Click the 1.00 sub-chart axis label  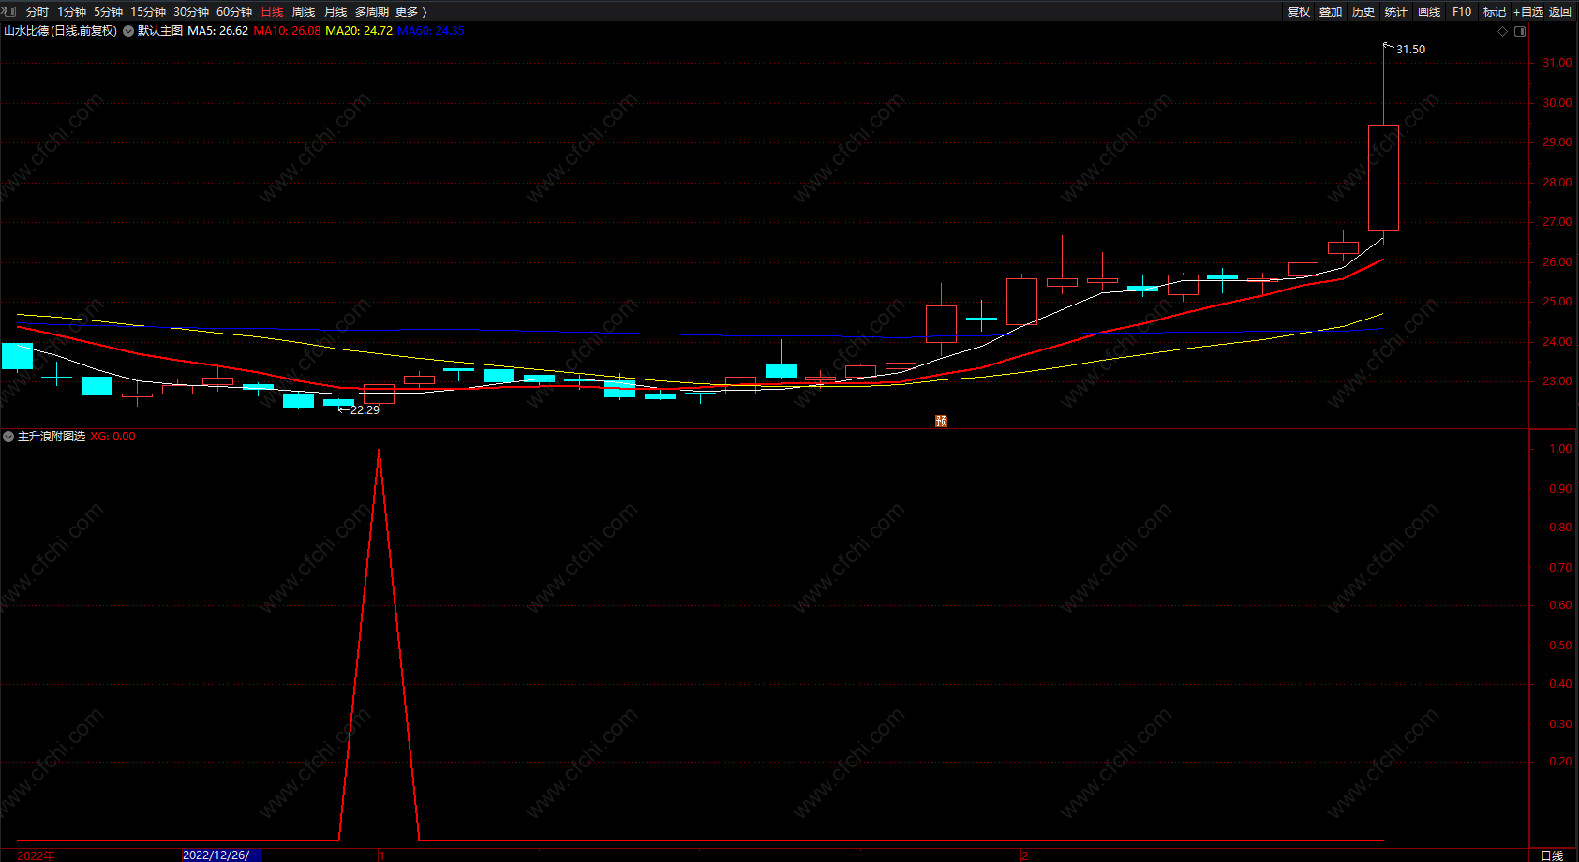[1560, 449]
